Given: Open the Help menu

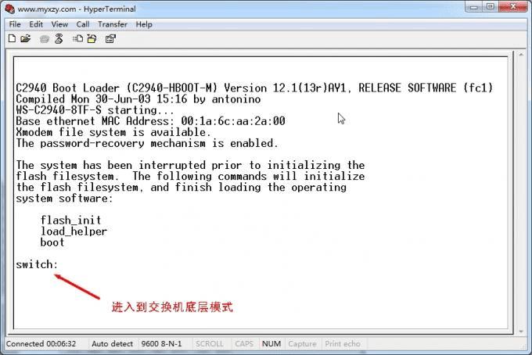Looking at the screenshot, I should 144,24.
